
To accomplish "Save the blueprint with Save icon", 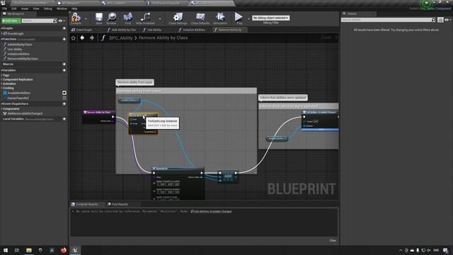I will click(x=99, y=18).
